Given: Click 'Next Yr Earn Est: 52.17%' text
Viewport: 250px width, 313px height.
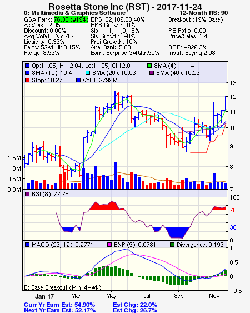Looking at the screenshot, I should pos(59,310).
